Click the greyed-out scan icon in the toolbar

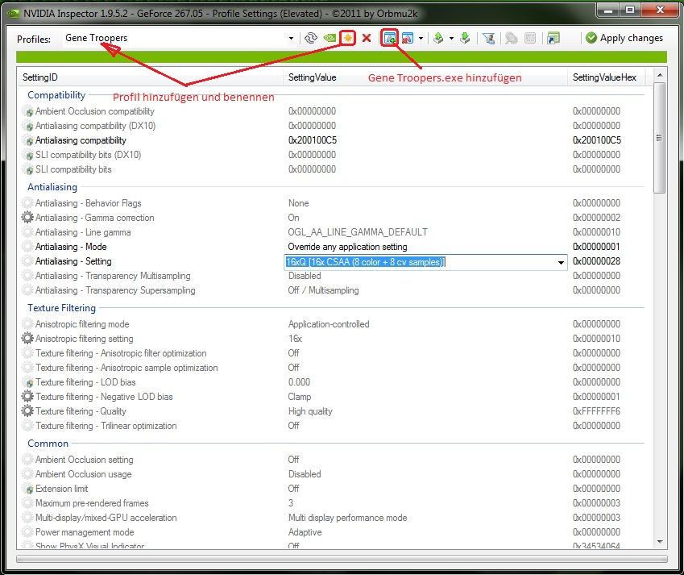click(x=512, y=38)
